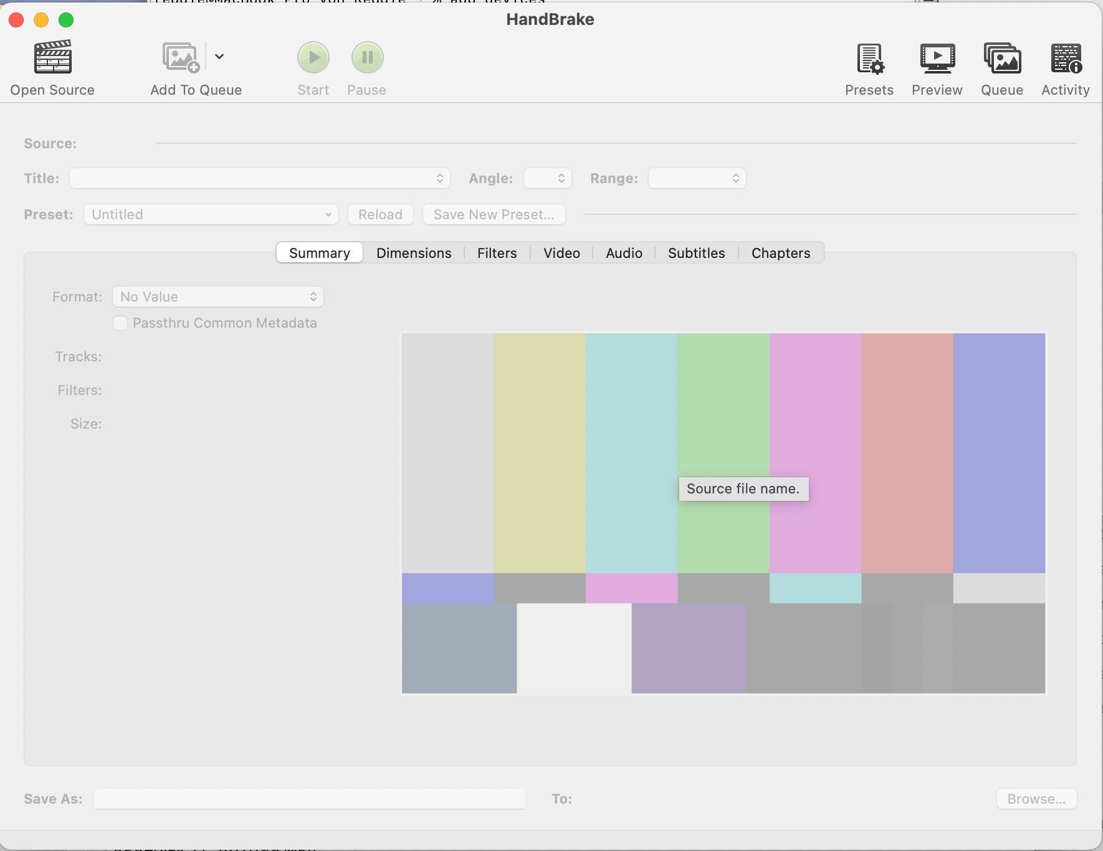Click the Reload preset button

click(x=380, y=214)
